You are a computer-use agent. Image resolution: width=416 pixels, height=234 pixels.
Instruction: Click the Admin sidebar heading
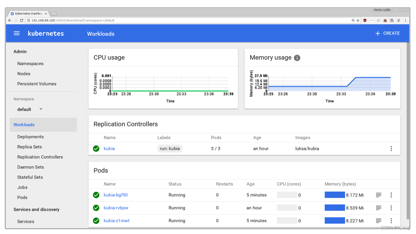20,52
